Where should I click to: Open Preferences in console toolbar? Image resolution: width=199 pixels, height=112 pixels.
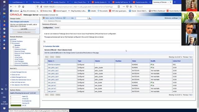[x=59, y=18]
